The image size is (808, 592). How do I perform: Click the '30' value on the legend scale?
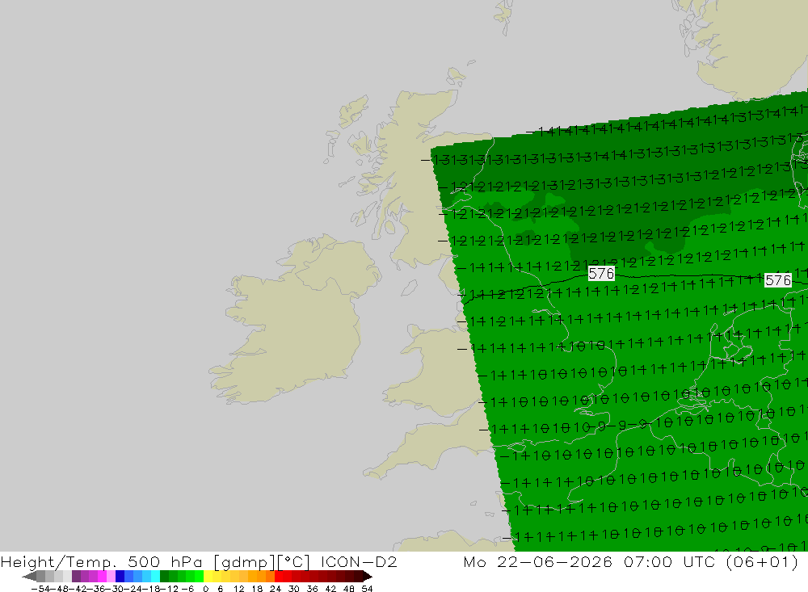[294, 589]
